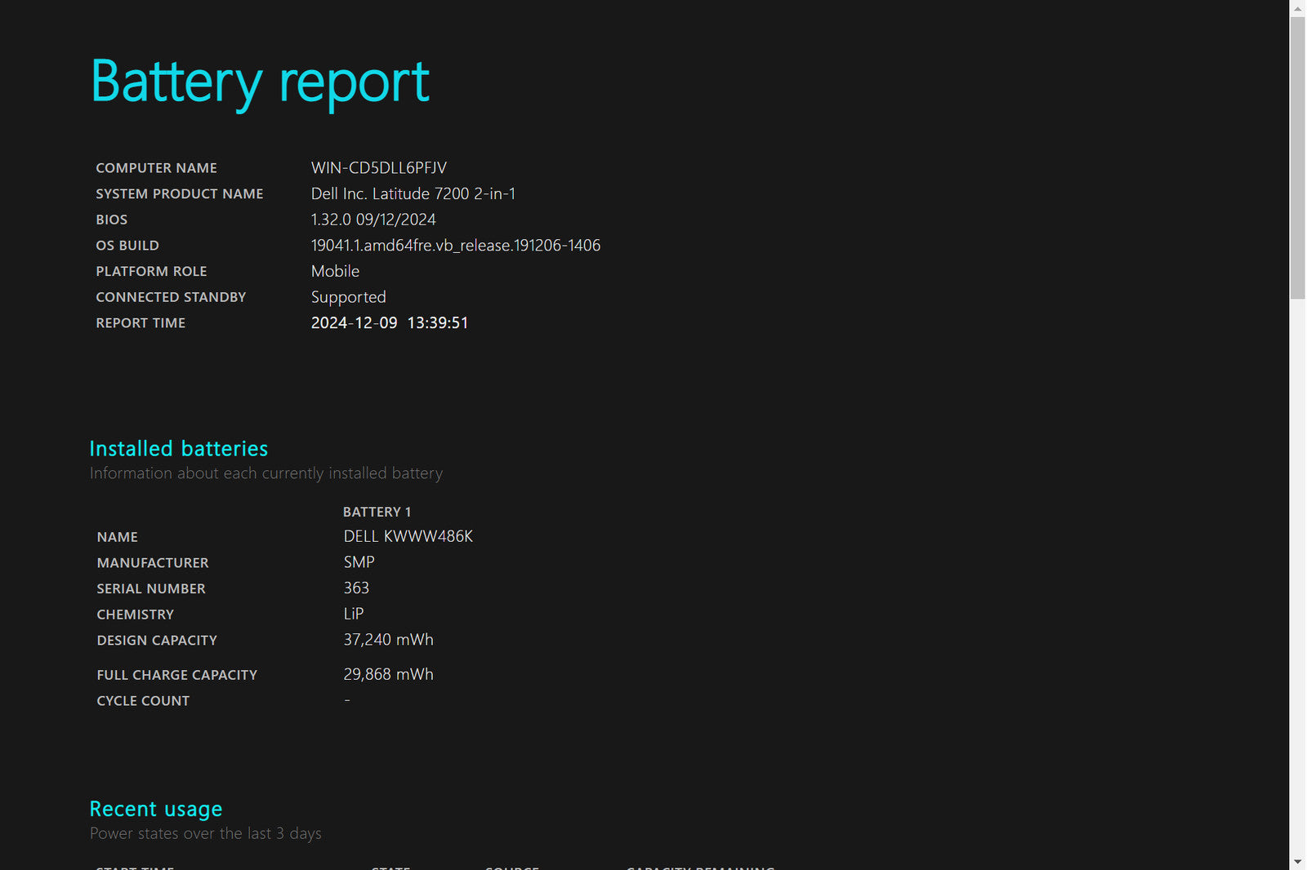Viewport: 1307px width, 870px height.
Task: Click the design capacity 37,240 mWh value
Action: coord(388,640)
